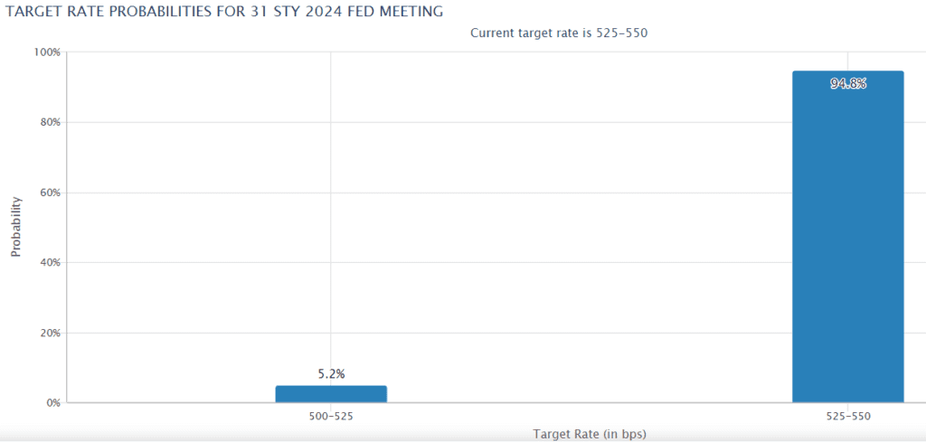This screenshot has width=926, height=442.
Task: Click the 60% y-axis label
Action: [48, 193]
